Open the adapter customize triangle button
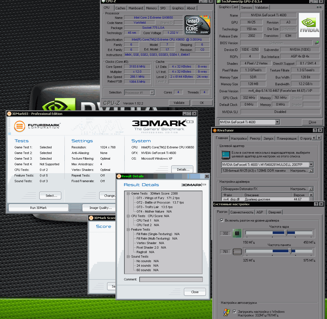Image resolution: width=327 pixels, height=319 pixels. pyautogui.click(x=311, y=171)
